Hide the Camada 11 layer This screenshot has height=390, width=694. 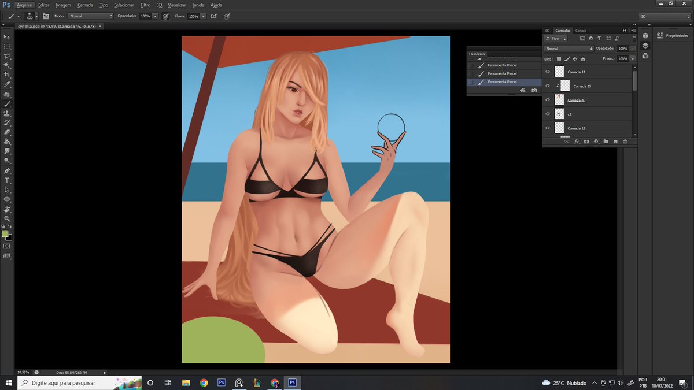[x=548, y=72]
